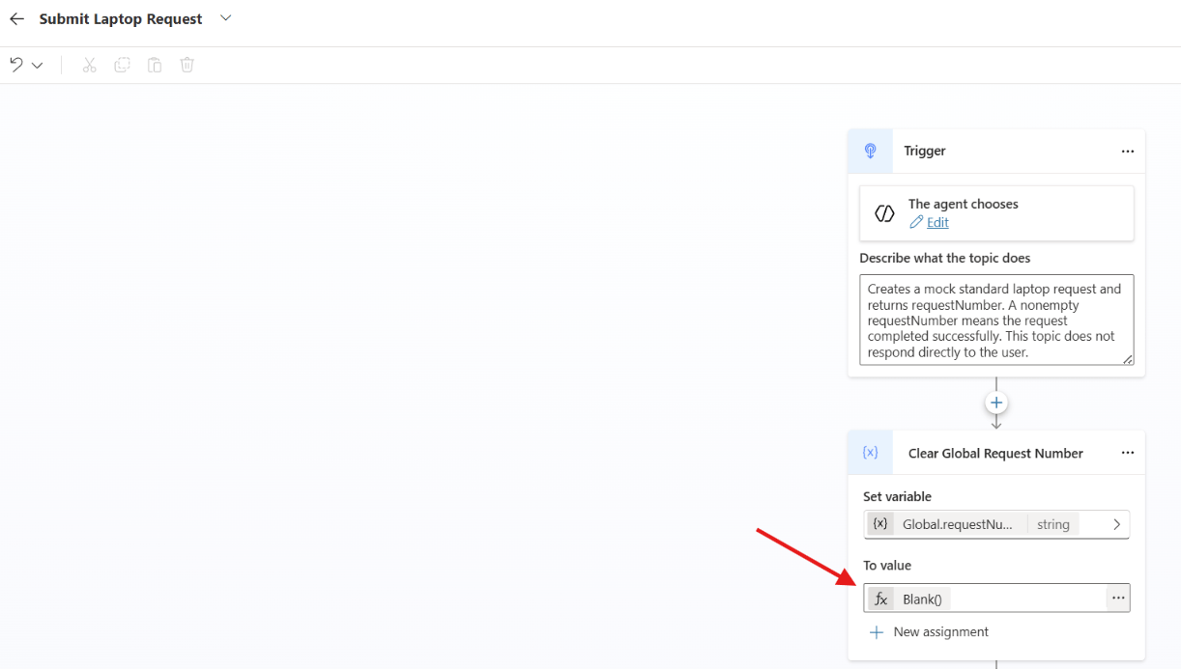Click the back arrow beside Submit Laptop Request
1181x669 pixels.
point(16,18)
